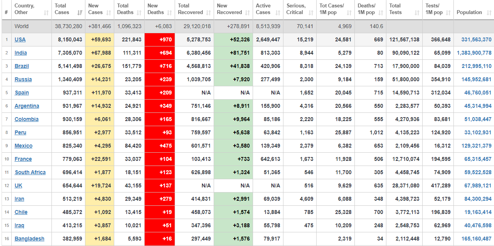
Task: Open the India country link
Action: [21, 53]
